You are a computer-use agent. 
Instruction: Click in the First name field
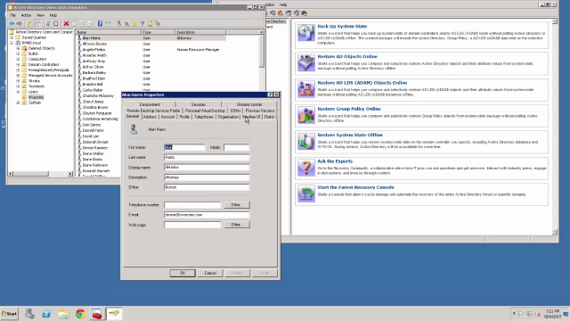click(184, 147)
